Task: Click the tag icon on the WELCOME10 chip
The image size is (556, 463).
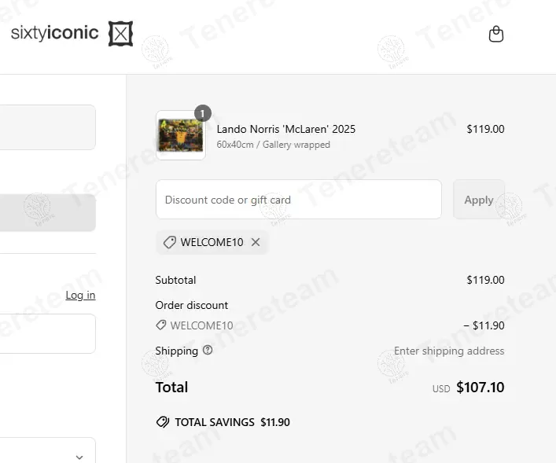Action: coord(169,242)
